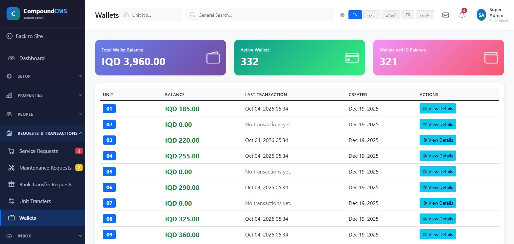Screen dimensions: 514x244
Task: View Details for unit 04 wallet
Action: pos(438,156)
